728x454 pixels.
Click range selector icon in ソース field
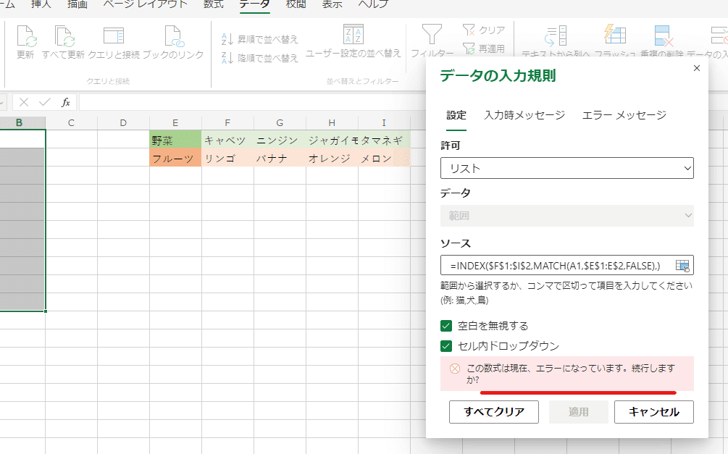click(682, 266)
